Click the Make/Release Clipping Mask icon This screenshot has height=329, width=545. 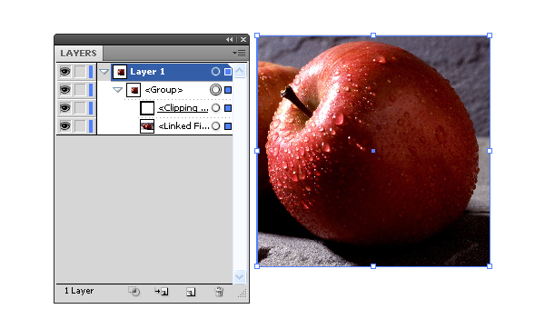point(134,292)
